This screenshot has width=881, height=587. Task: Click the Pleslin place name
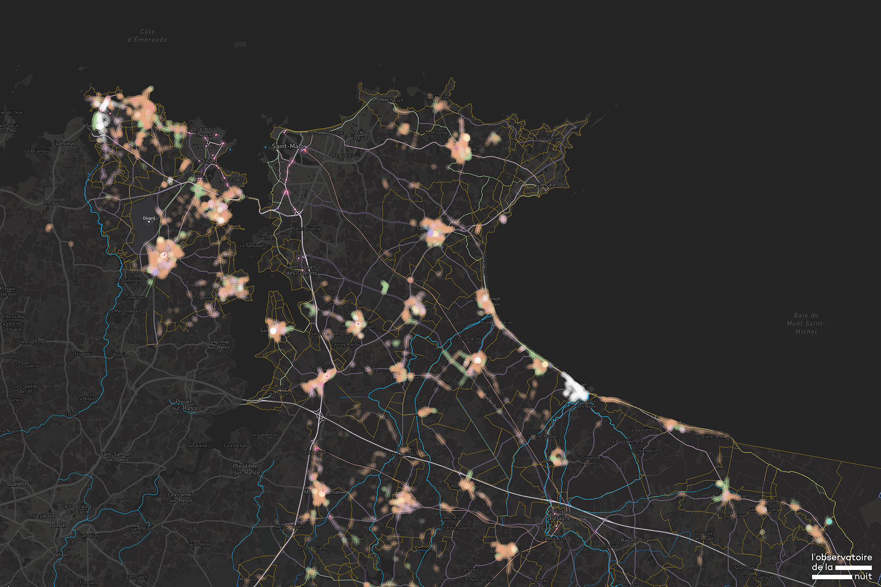click(x=120, y=355)
